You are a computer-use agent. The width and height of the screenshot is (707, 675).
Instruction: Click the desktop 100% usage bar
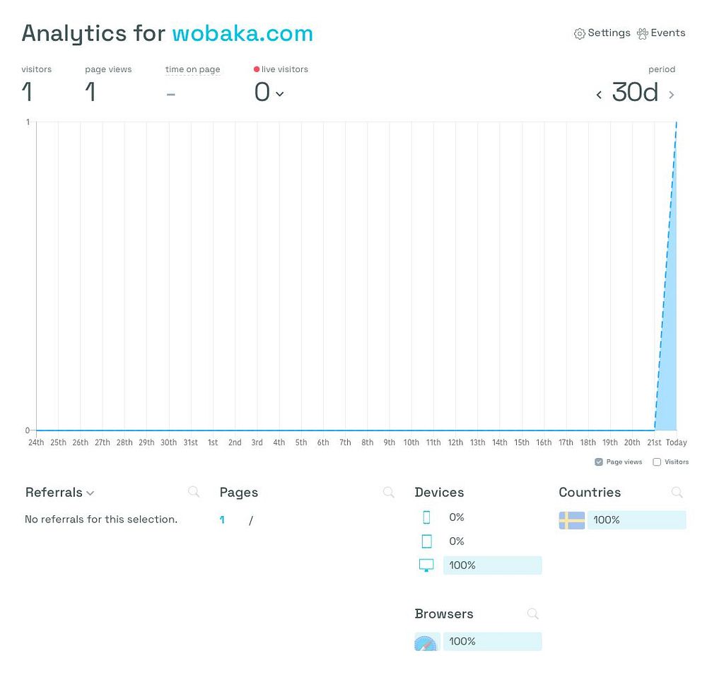tap(492, 565)
